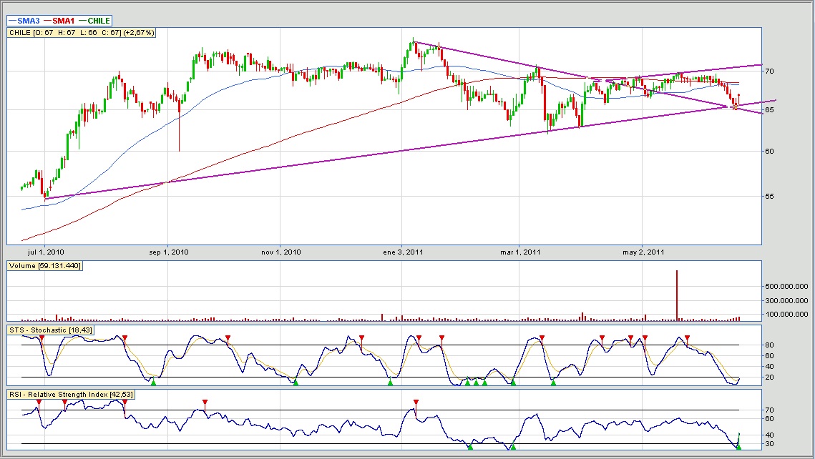This screenshot has width=815, height=459.
Task: Click the 500.000.000 volume axis label
Action: [x=787, y=286]
